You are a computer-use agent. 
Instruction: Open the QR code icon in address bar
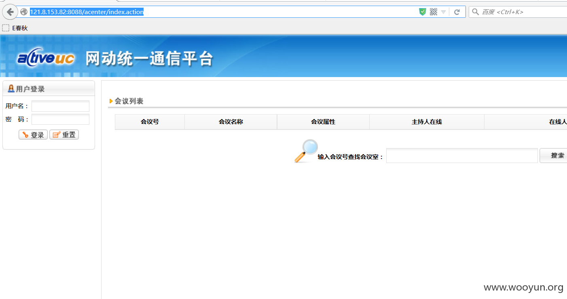pyautogui.click(x=434, y=12)
